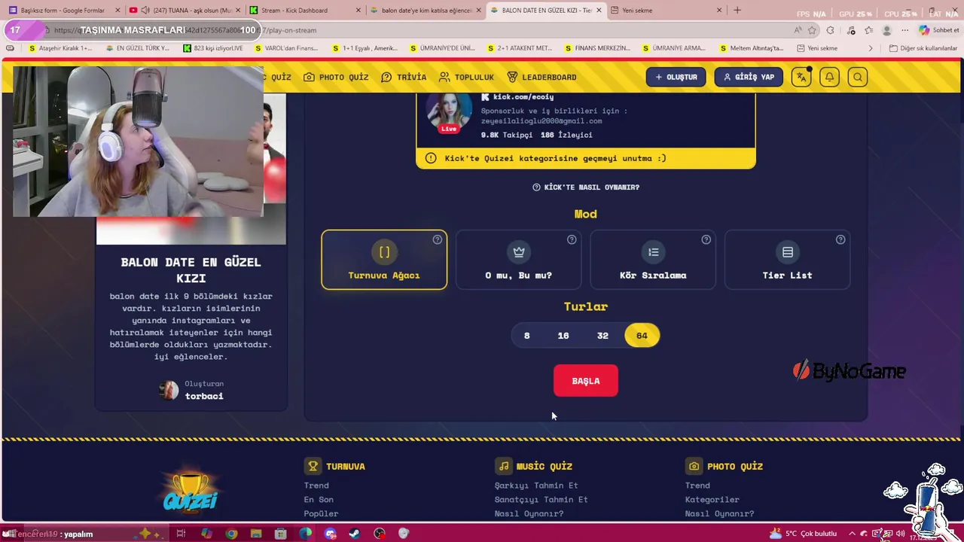
Task: Open help for Kör Sıralama mode
Action: coord(706,239)
